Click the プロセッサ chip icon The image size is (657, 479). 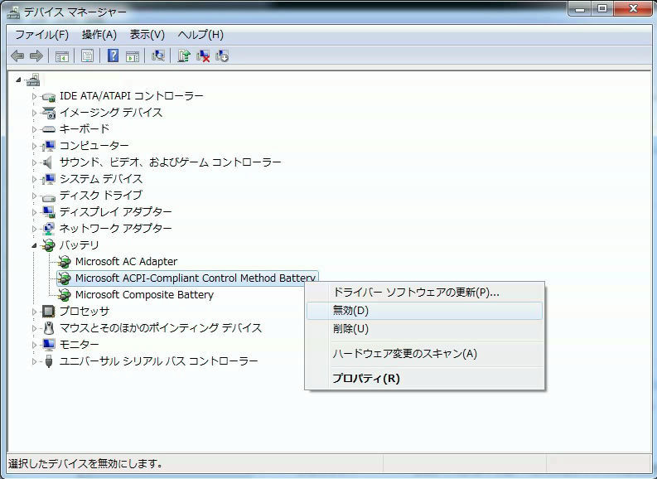pos(49,311)
